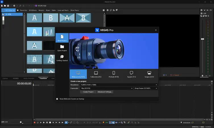Solo the master bus with S button
This screenshot has height=128, width=214.
point(208,16)
